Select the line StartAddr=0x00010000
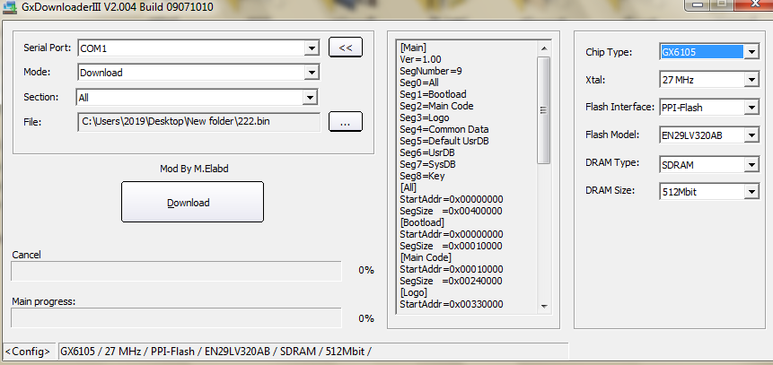The image size is (773, 365). tap(451, 269)
